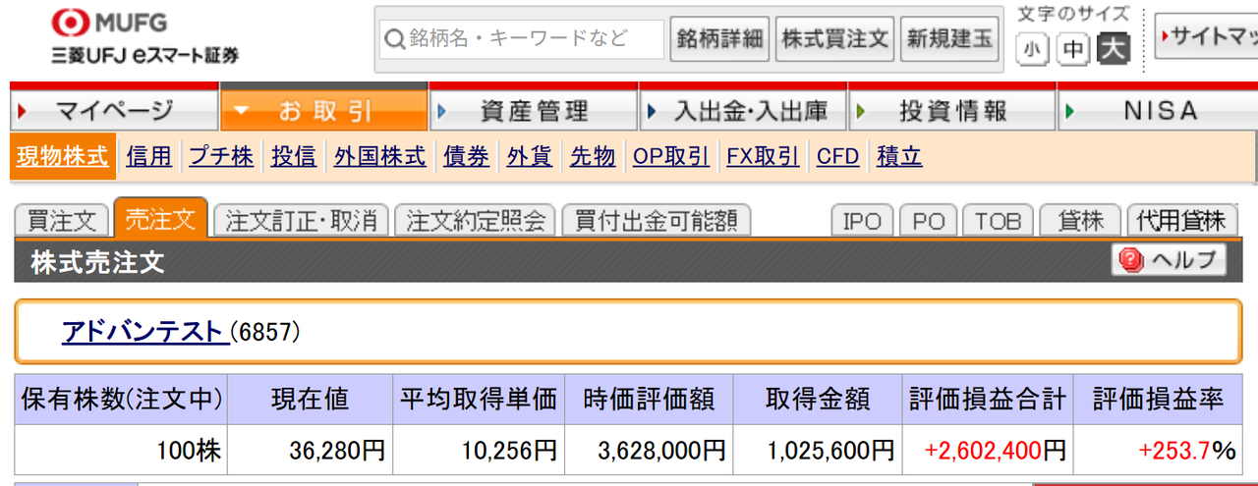This screenshot has height=486, width=1258.
Task: Open the OP取引 link
Action: point(671,156)
